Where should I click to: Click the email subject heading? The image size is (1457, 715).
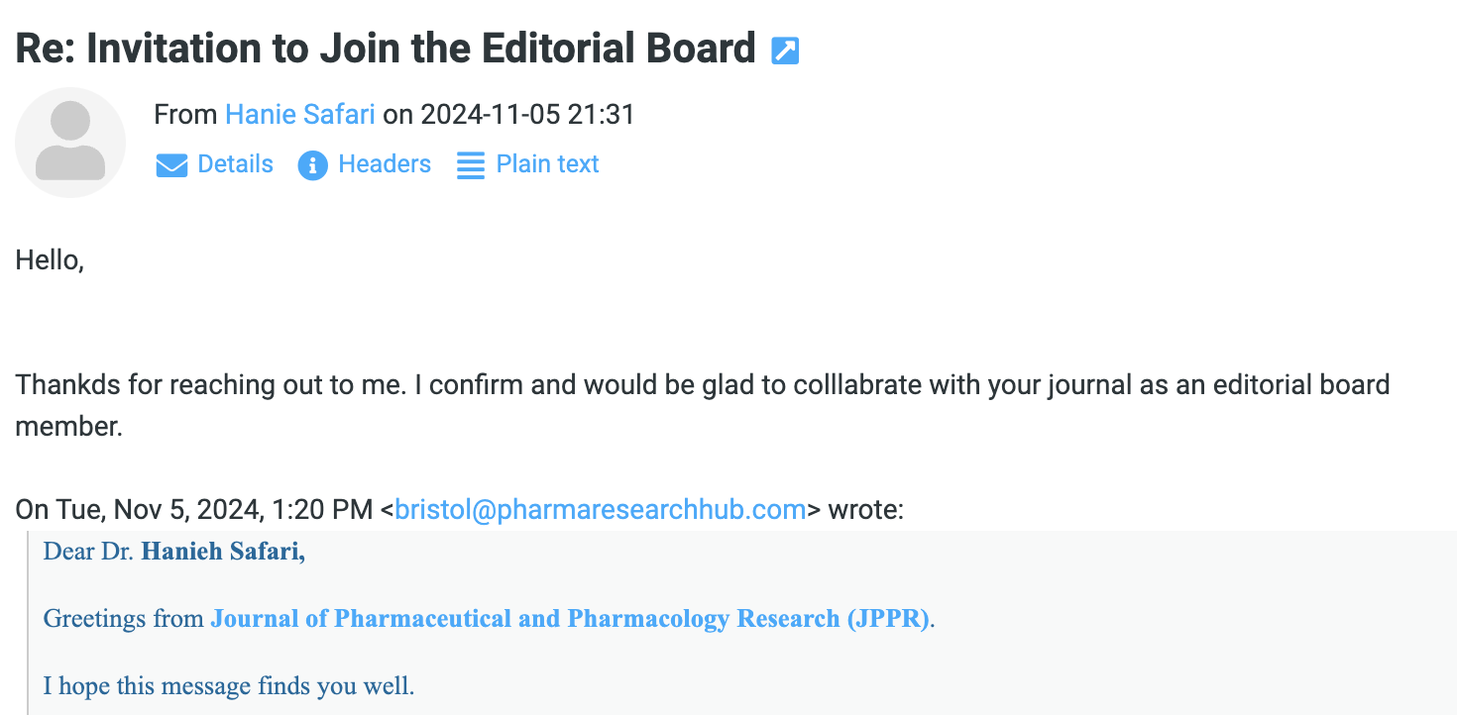pyautogui.click(x=386, y=49)
